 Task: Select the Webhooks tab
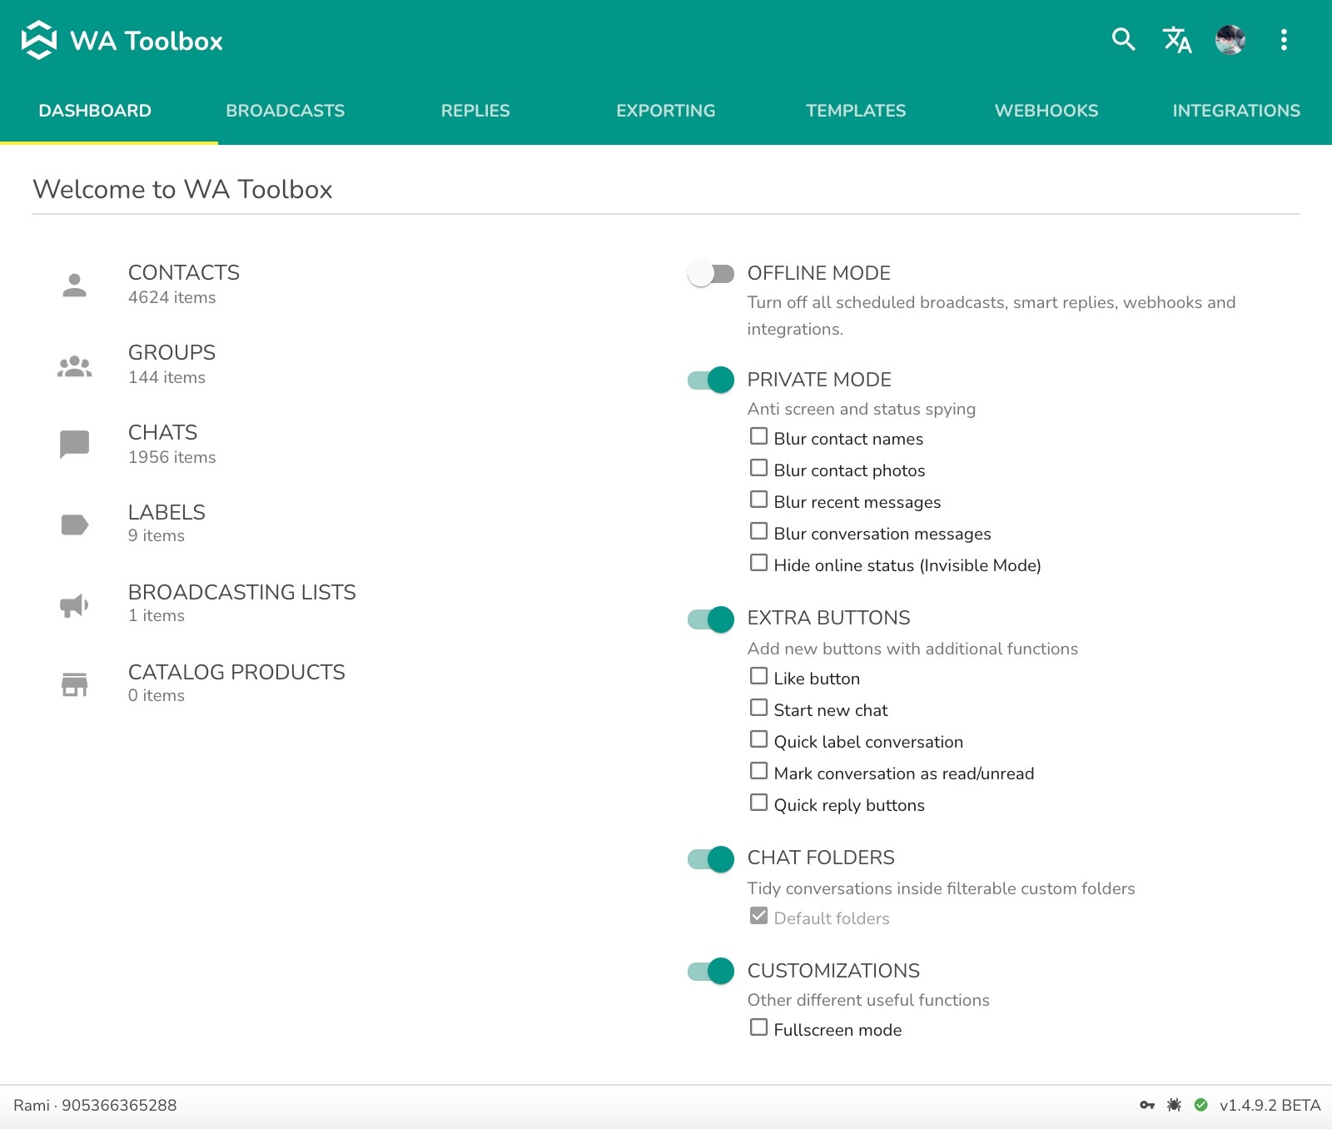(x=1046, y=111)
